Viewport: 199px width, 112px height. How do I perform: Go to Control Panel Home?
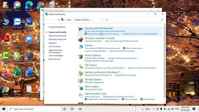click(x=57, y=27)
